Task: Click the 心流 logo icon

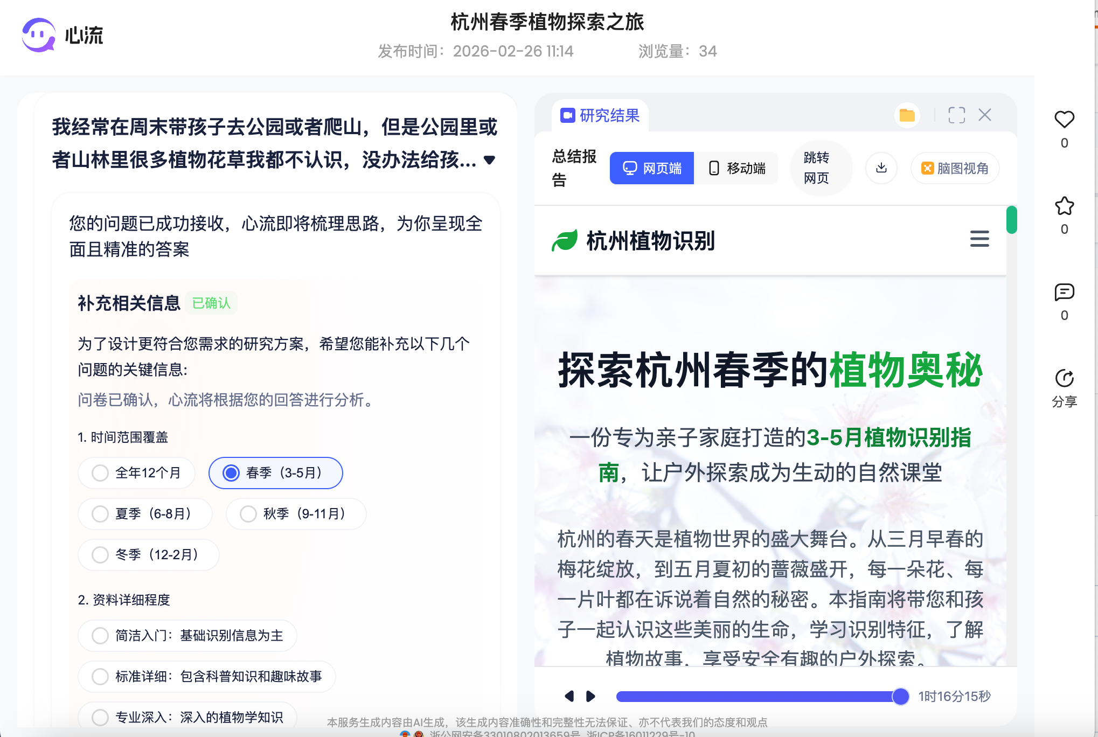Action: pos(38,35)
